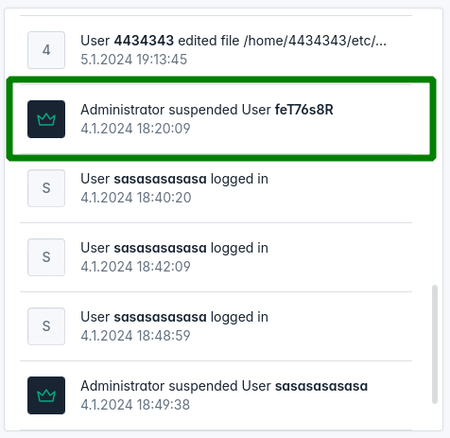Click the 4.1.2024 18:40:20 timestamp
The width and height of the screenshot is (450, 438).
pos(136,198)
